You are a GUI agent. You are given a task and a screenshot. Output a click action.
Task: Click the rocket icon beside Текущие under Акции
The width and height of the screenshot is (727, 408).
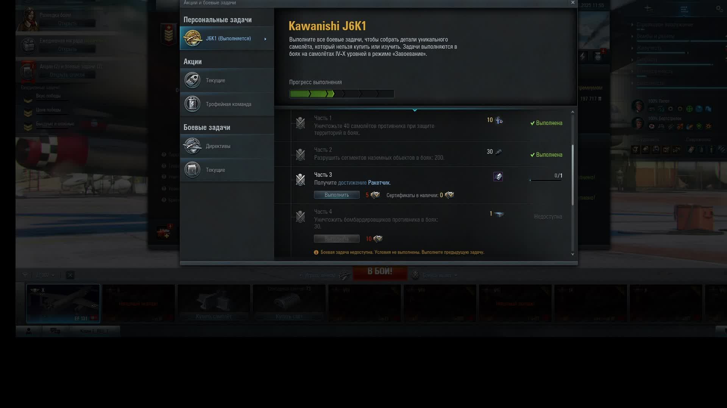[x=192, y=80]
